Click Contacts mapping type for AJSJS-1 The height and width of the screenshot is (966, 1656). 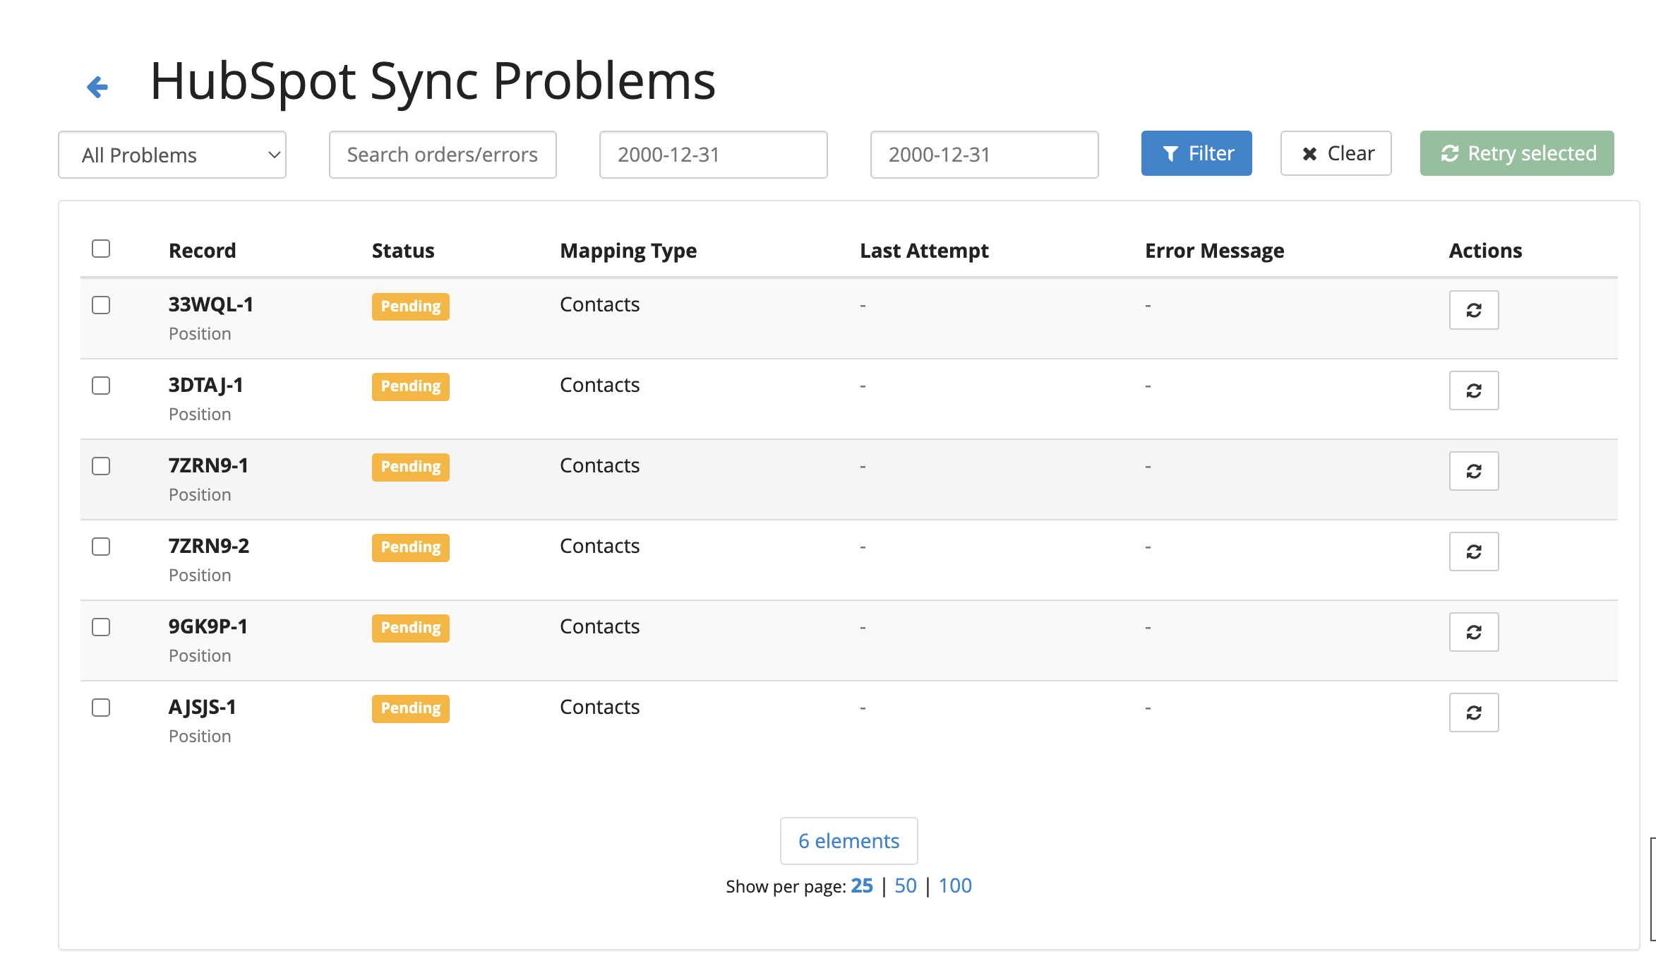[600, 707]
